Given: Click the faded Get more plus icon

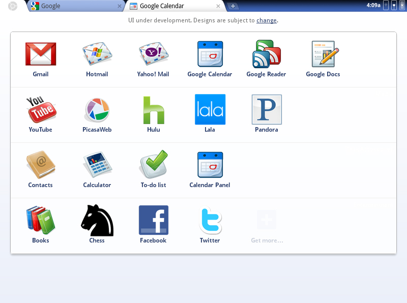Looking at the screenshot, I should pos(266,220).
